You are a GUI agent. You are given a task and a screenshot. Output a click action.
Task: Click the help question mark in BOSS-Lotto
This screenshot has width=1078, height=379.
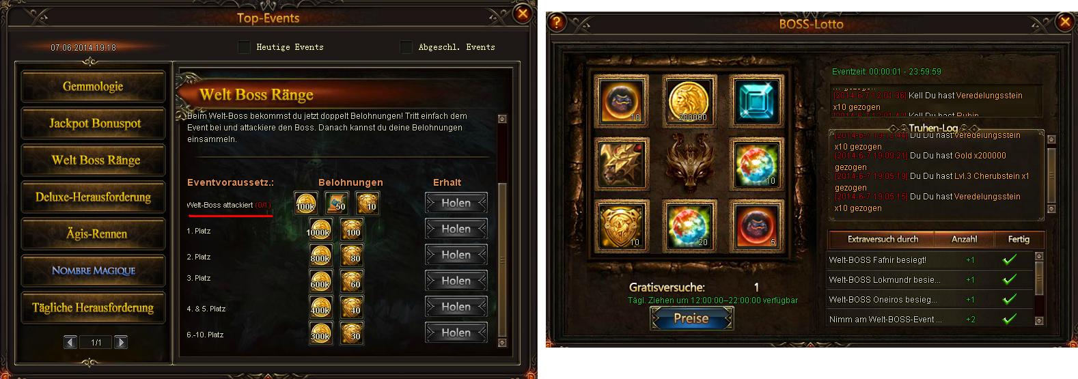(x=557, y=22)
